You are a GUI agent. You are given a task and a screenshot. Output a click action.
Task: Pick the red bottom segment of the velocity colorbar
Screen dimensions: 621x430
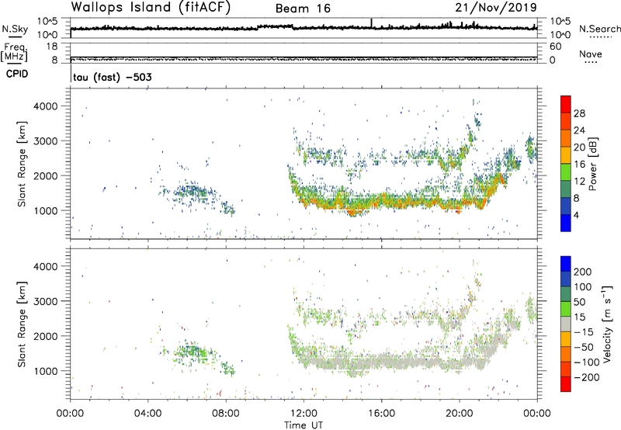[566, 384]
